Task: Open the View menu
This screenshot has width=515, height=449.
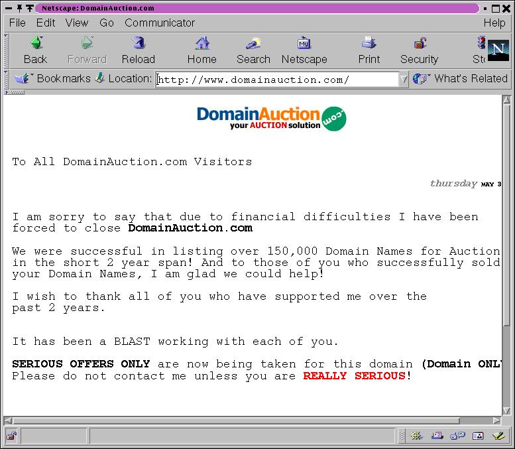Action: click(x=77, y=23)
